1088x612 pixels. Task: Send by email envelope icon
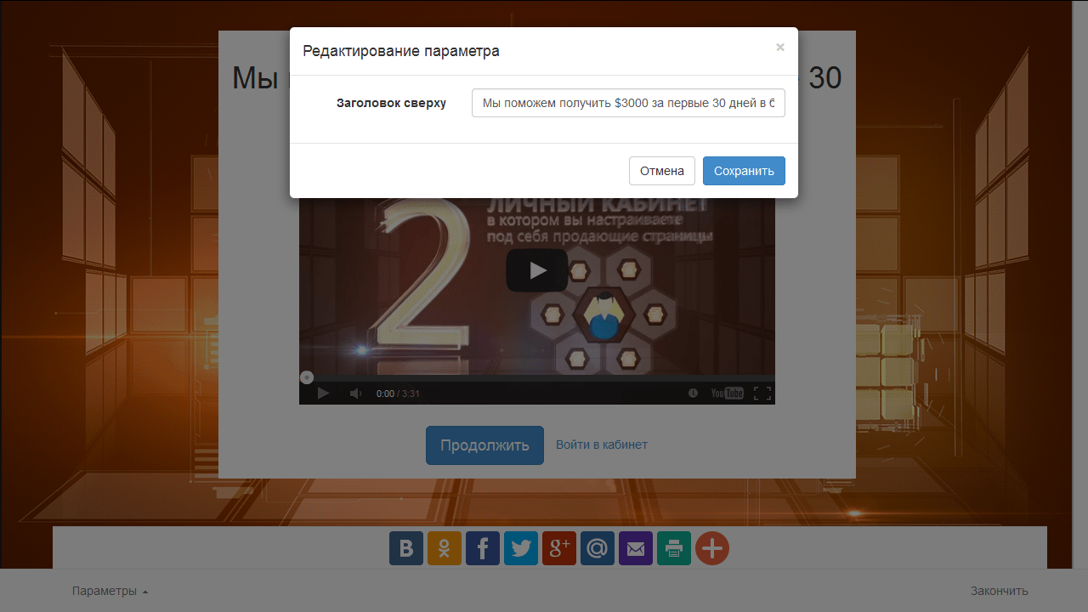(636, 549)
